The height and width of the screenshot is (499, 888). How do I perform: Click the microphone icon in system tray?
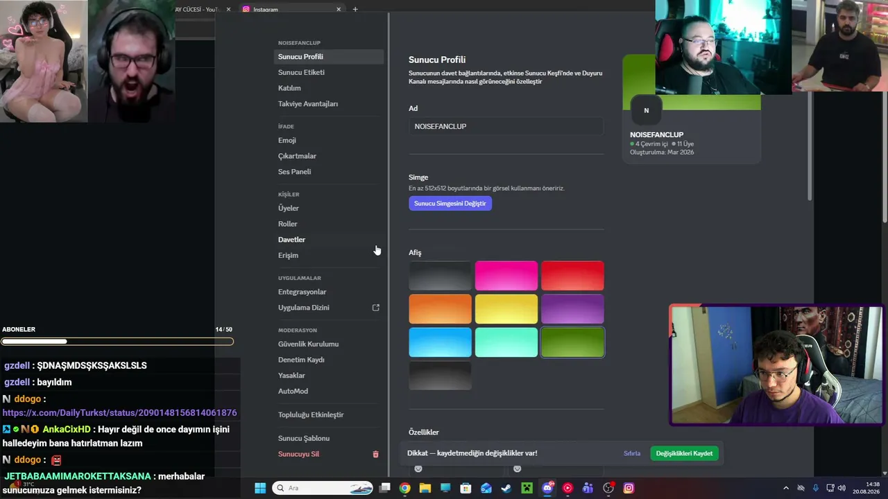[x=815, y=488]
